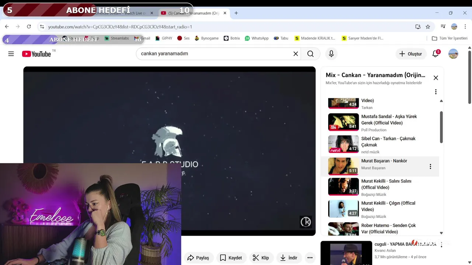Click the page vertical scrollbar
This screenshot has height=265, width=472.
pyautogui.click(x=469, y=77)
